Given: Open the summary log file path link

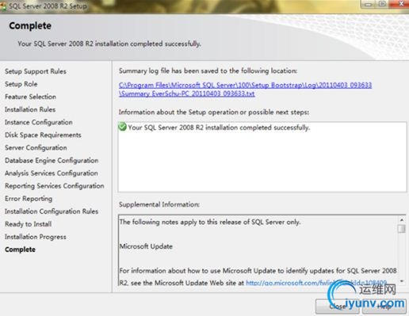Looking at the screenshot, I should click(x=245, y=89).
